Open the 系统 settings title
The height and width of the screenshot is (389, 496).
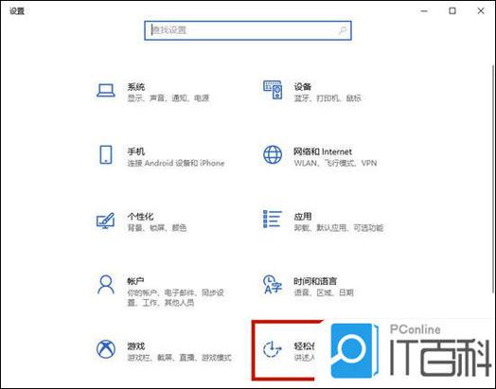click(136, 87)
